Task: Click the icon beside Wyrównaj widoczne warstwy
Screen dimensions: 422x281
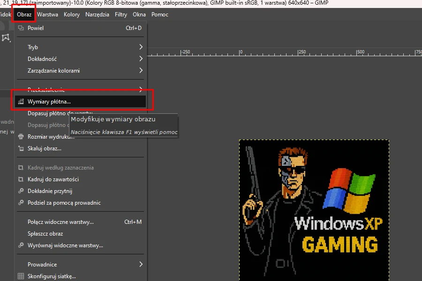Action: (21, 245)
